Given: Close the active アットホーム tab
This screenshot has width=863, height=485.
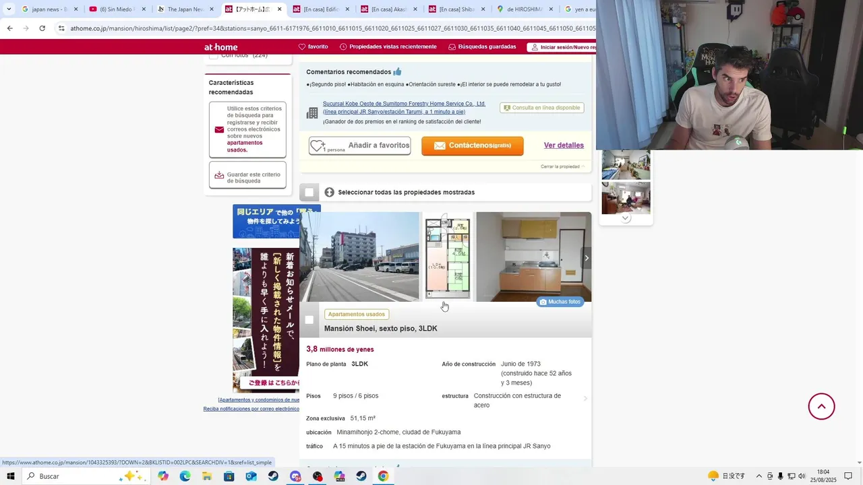Looking at the screenshot, I should click(280, 9).
